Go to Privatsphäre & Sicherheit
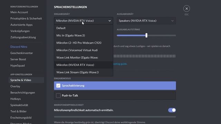 click(x=26, y=18)
